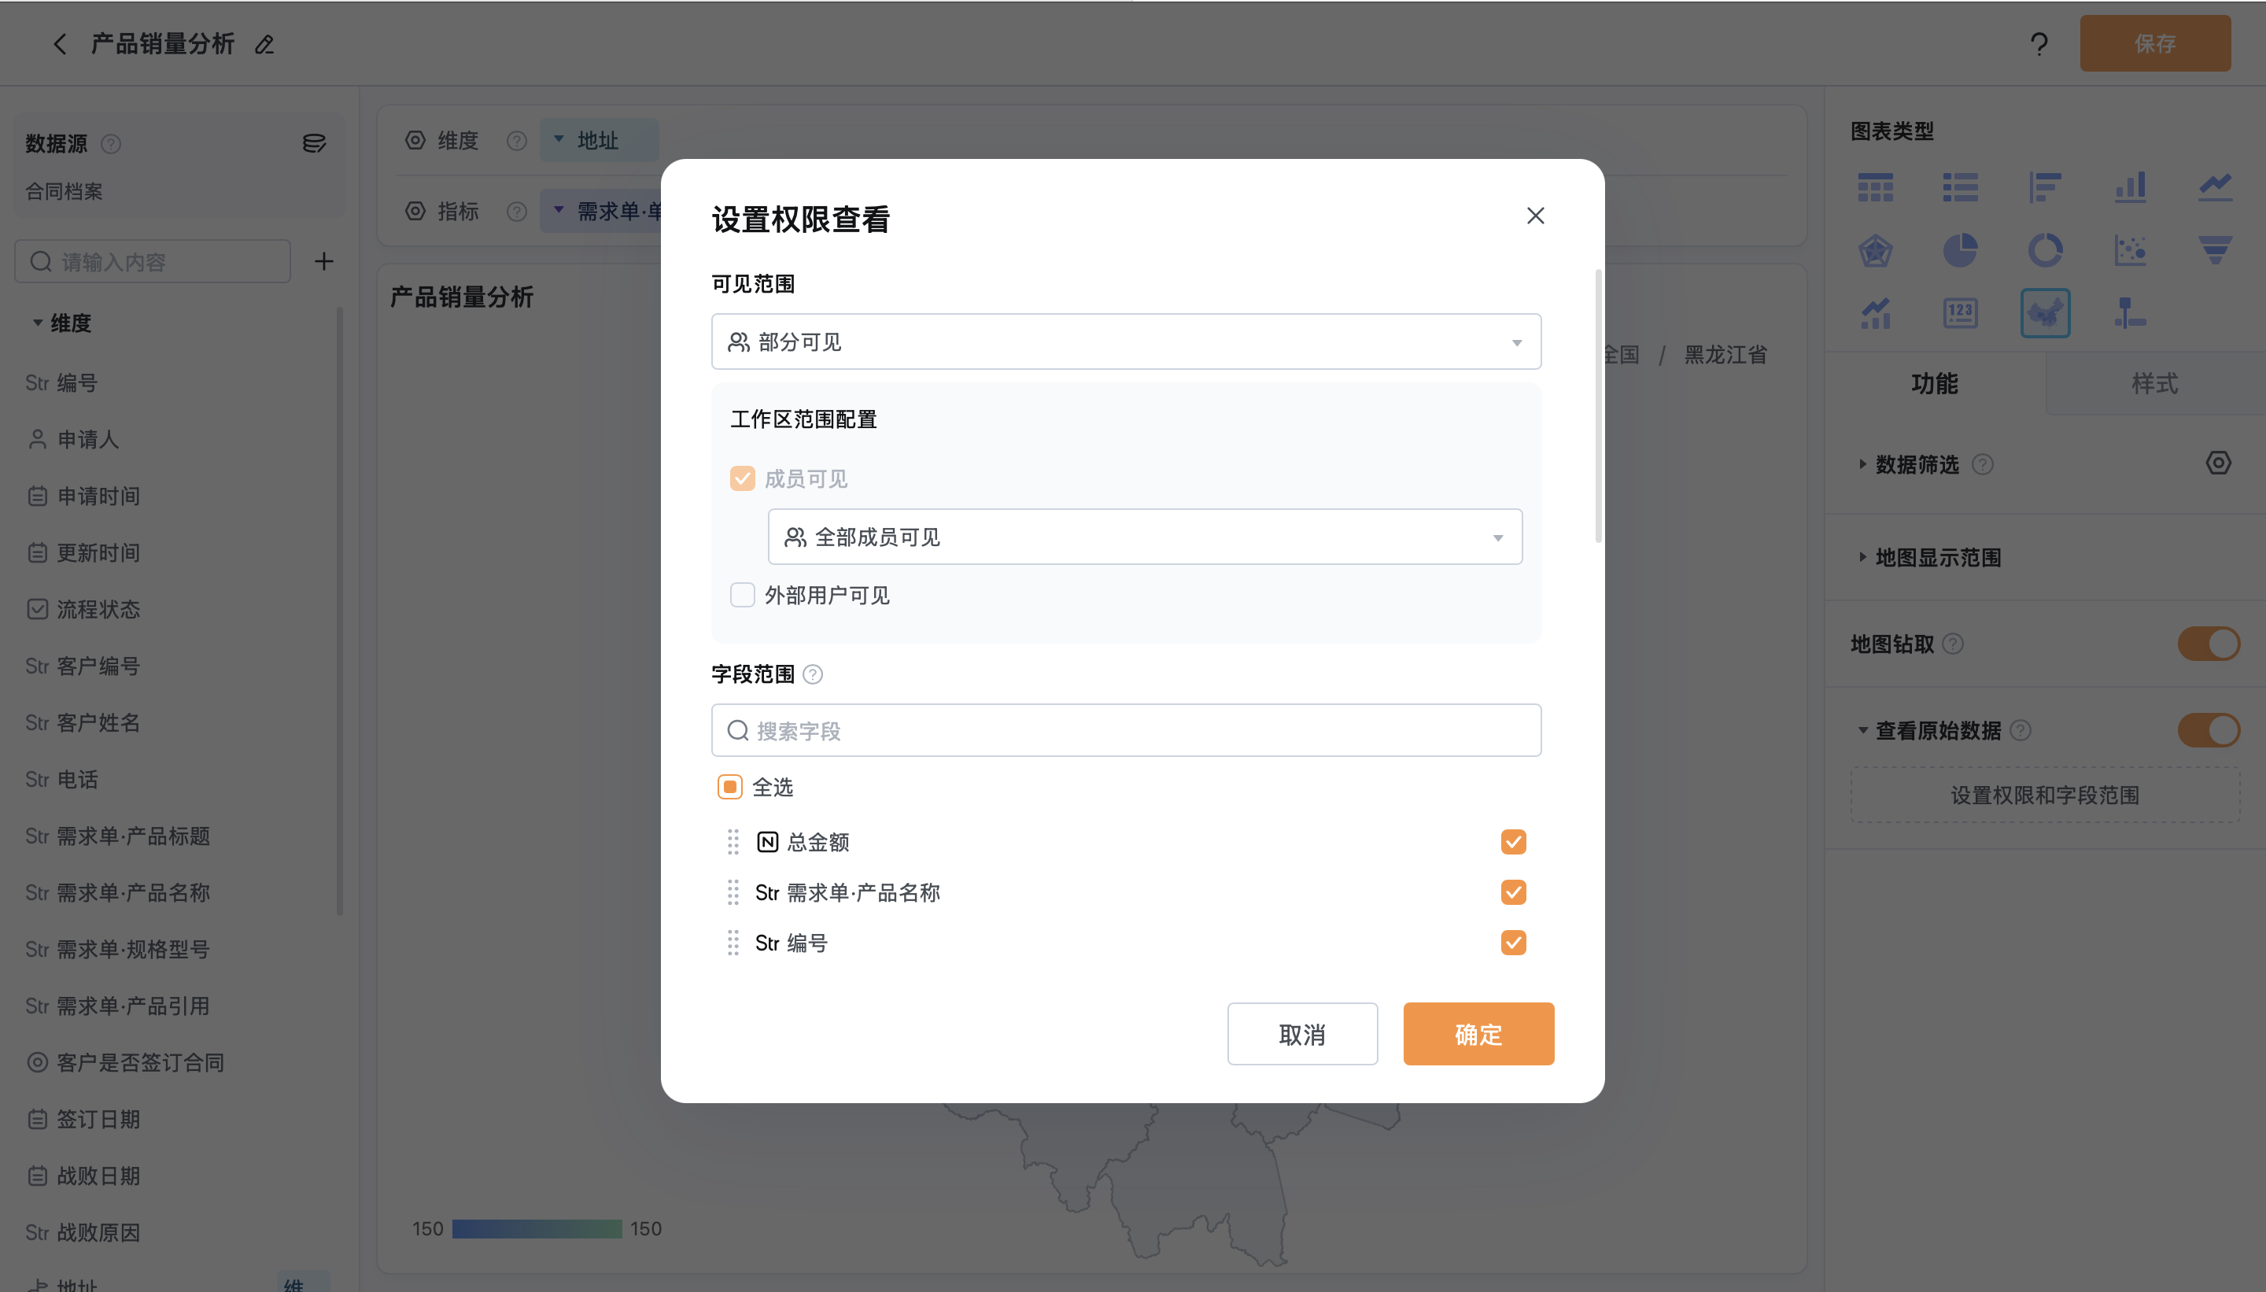Open the 数据筛选 settings gear icon
Image resolution: width=2266 pixels, height=1292 pixels.
tap(2217, 463)
